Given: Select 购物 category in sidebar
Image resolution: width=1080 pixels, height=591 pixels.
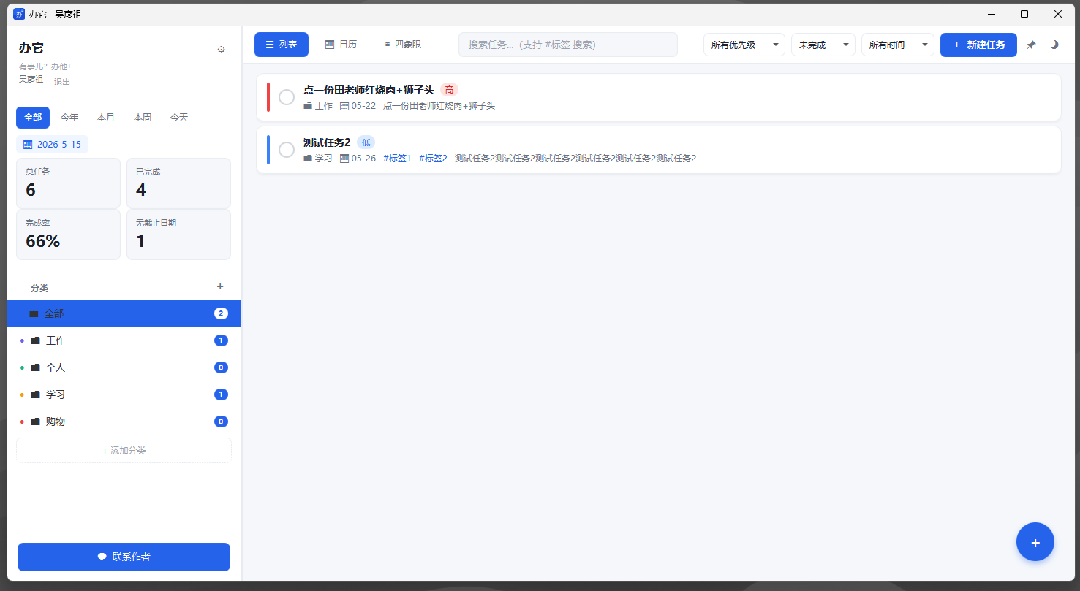Looking at the screenshot, I should pos(124,422).
